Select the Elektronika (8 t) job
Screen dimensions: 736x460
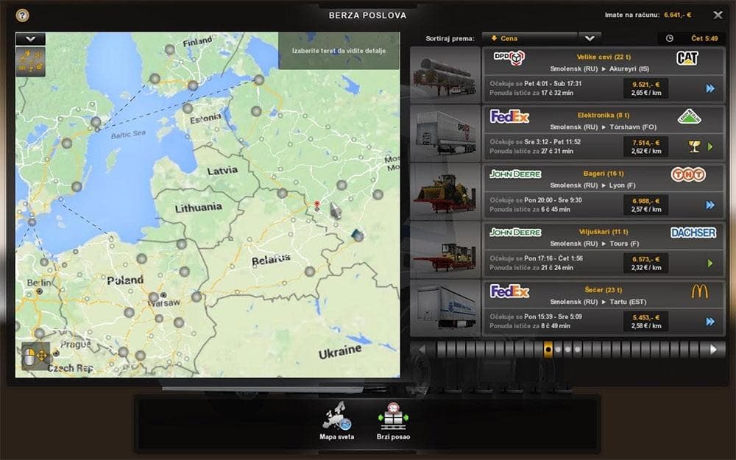point(604,132)
